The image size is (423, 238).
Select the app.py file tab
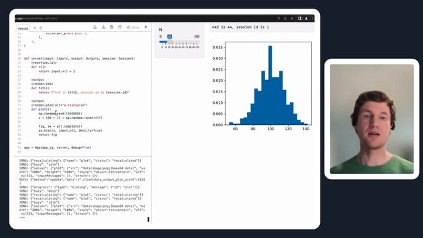(23, 28)
